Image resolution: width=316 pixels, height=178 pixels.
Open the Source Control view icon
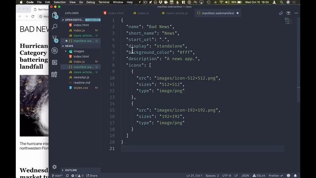coord(55,39)
